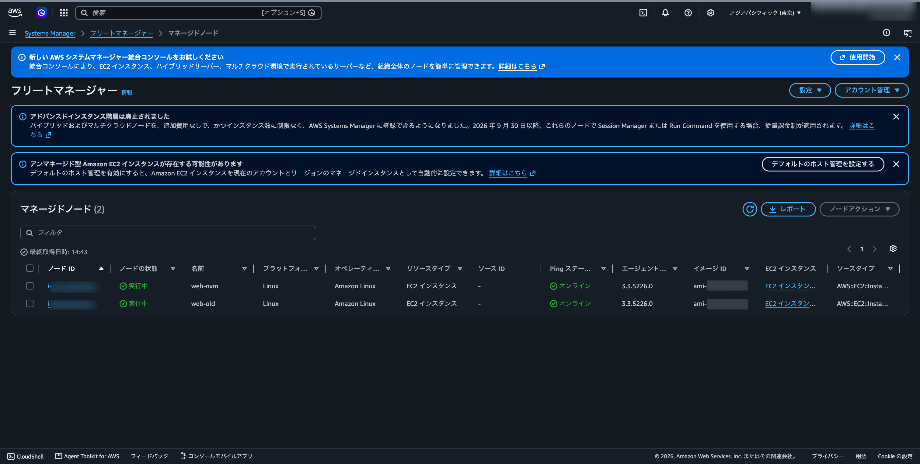920x464 pixels.
Task: Toggle the hamburger navigation menu
Action: (x=12, y=33)
